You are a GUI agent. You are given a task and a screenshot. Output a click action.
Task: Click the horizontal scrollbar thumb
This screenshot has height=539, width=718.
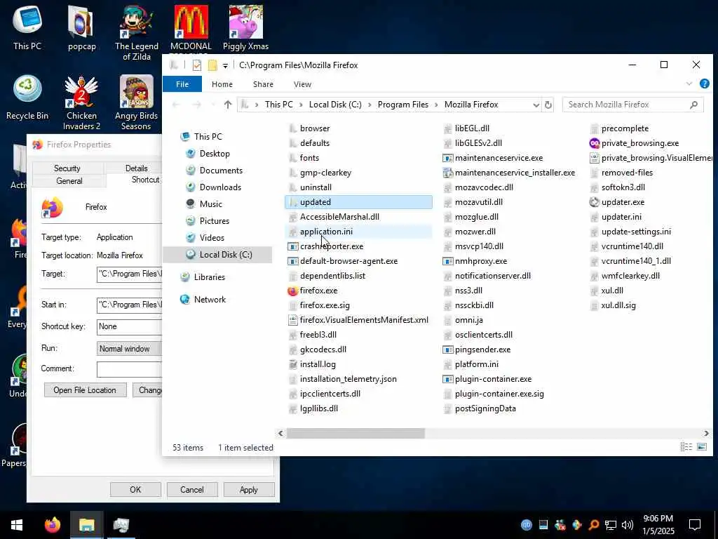pyautogui.click(x=355, y=433)
